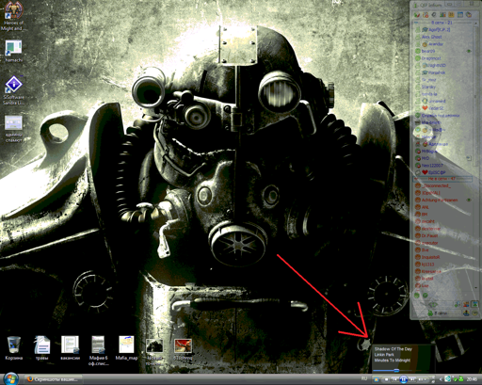Image resolution: width=482 pixels, height=385 pixels.
Task: Stop playback in taskbar media player
Action: 386,379
